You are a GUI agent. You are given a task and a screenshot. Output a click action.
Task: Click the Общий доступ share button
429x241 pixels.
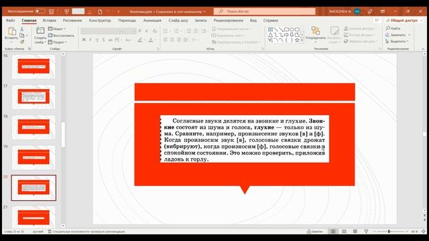[x=404, y=21]
